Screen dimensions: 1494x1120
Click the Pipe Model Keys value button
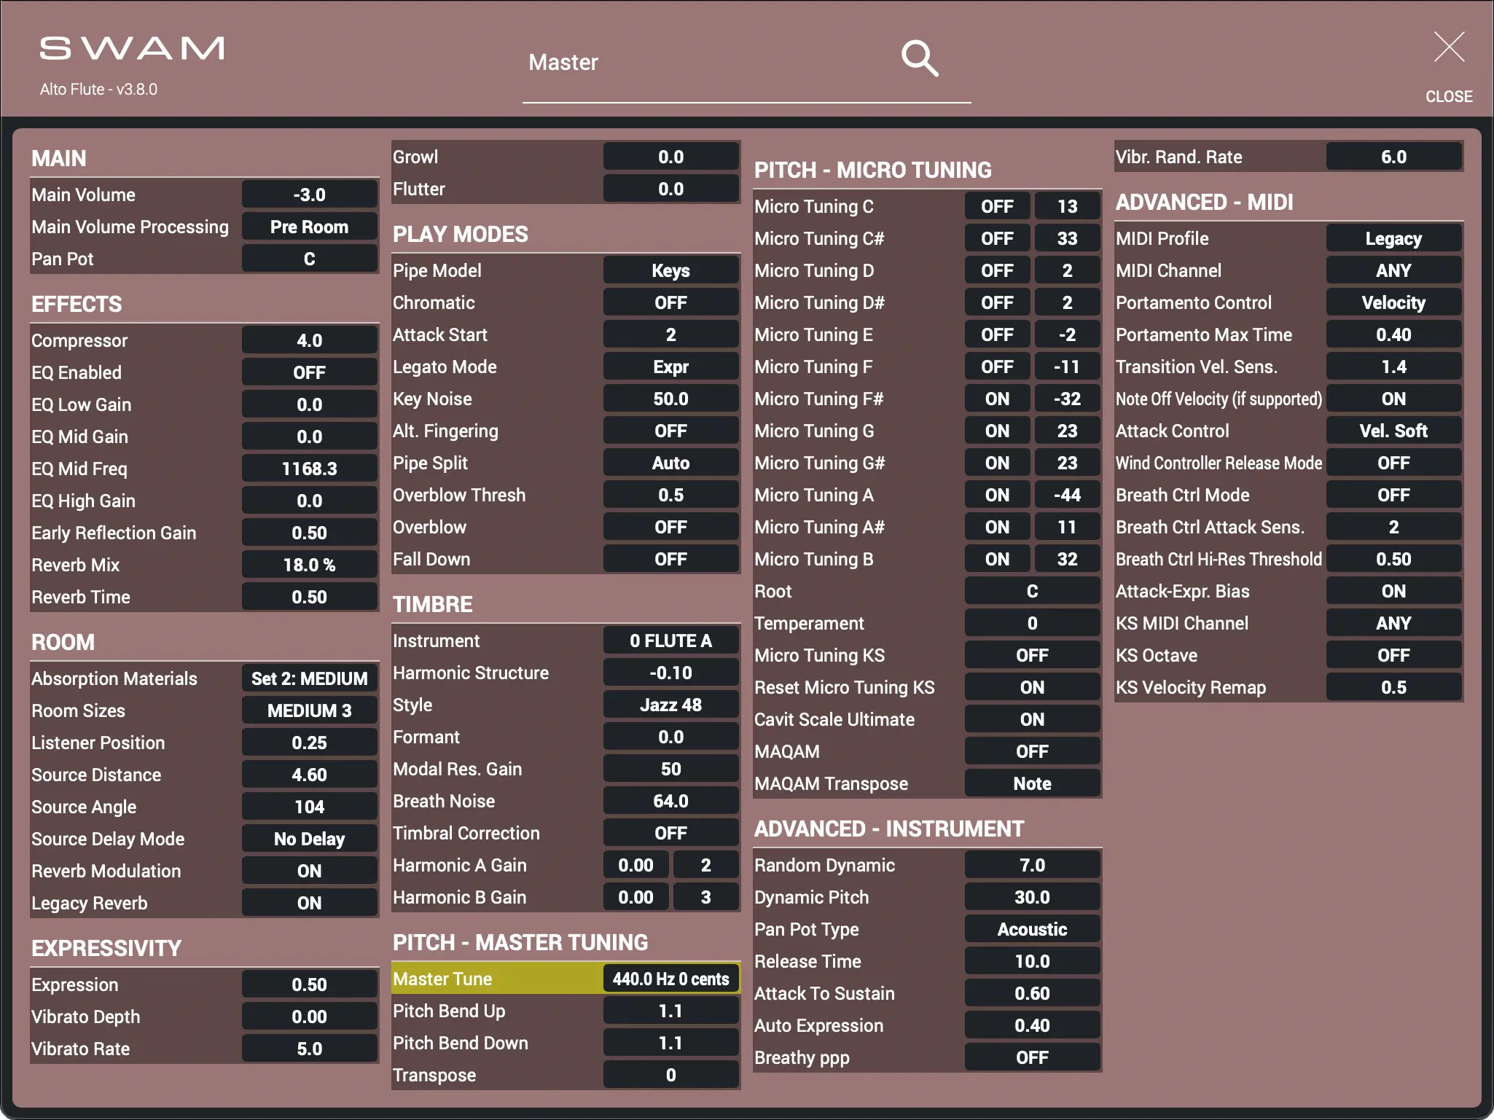pyautogui.click(x=670, y=270)
